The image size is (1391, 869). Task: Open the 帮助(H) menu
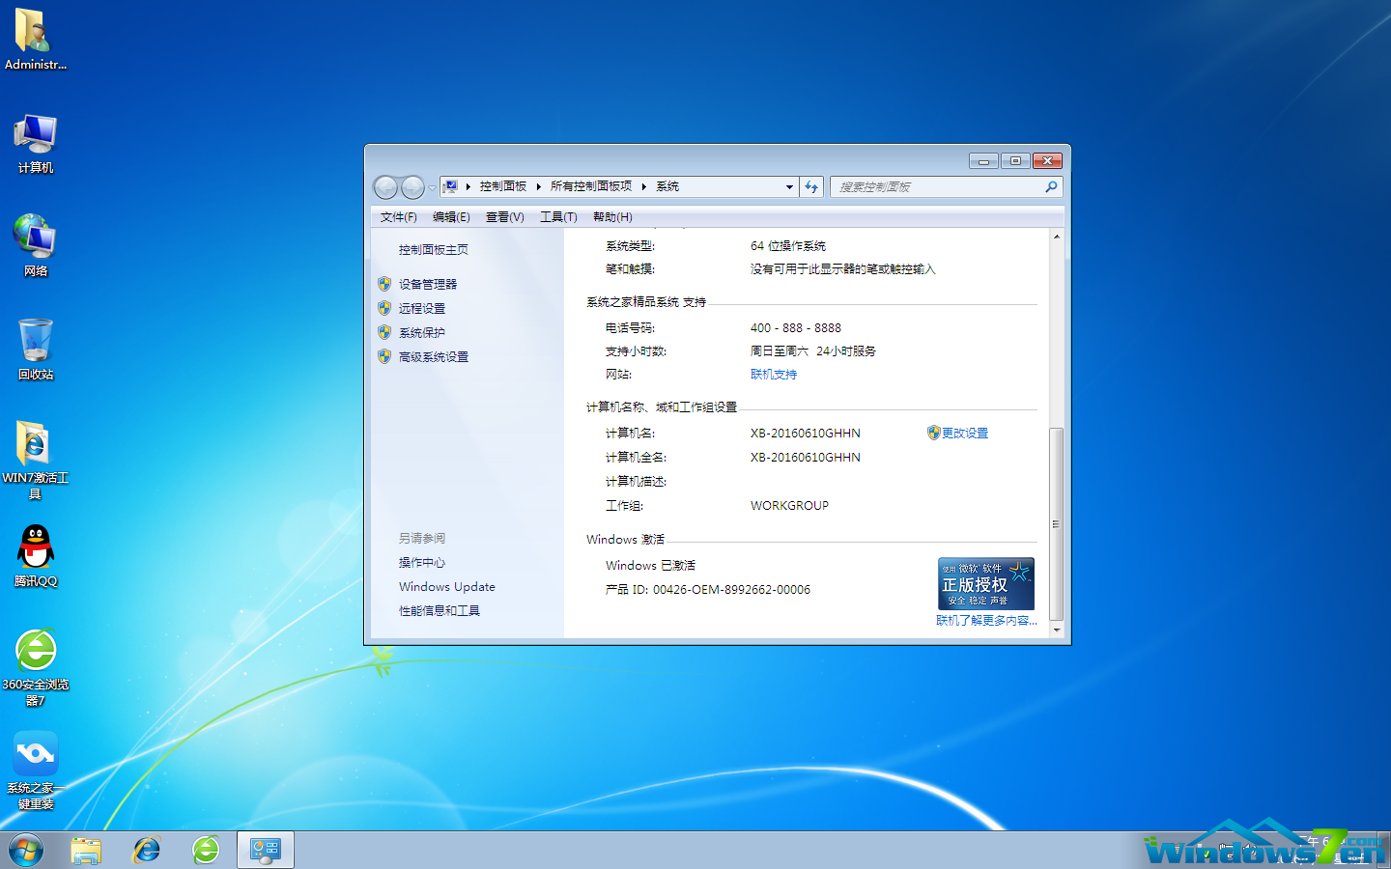pos(611,216)
